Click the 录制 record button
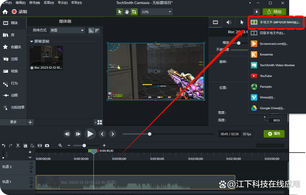This screenshot has height=195, width=306. pyautogui.click(x=19, y=12)
